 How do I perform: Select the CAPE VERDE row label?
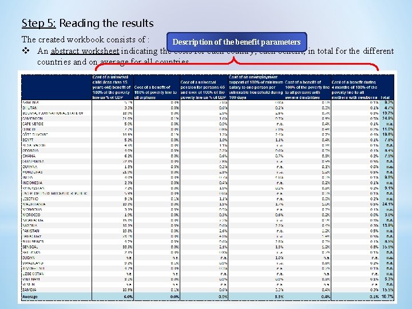click(33, 124)
